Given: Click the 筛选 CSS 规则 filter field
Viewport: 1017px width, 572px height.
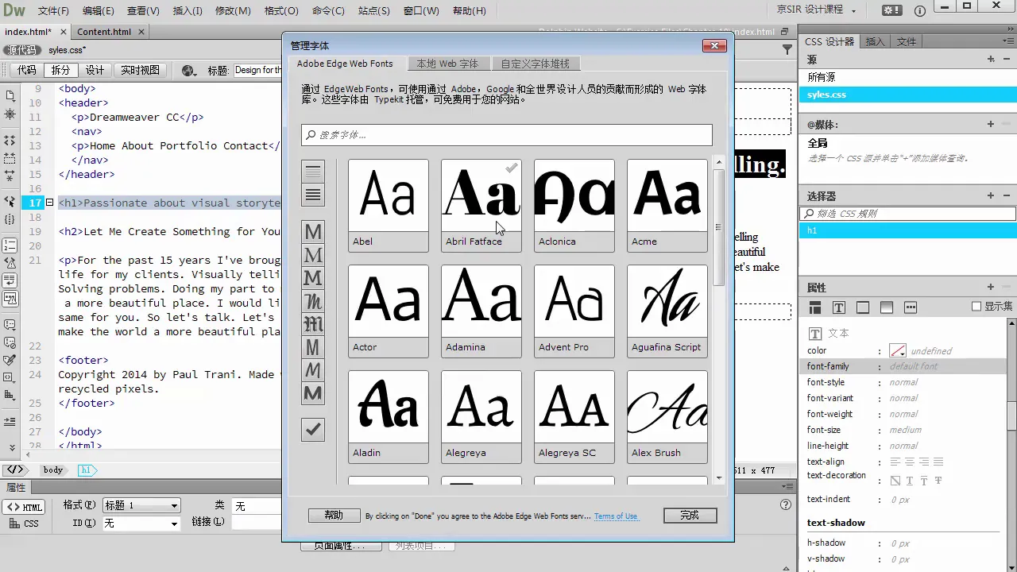Looking at the screenshot, I should pyautogui.click(x=907, y=214).
